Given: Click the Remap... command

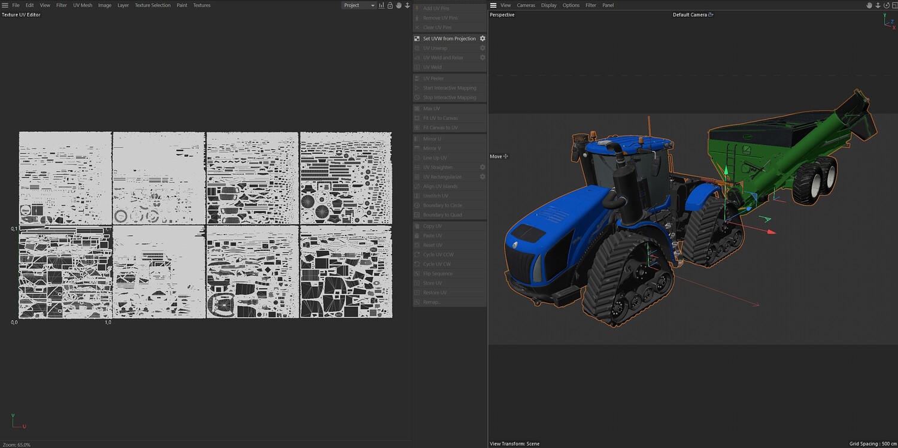Looking at the screenshot, I should click(x=432, y=302).
